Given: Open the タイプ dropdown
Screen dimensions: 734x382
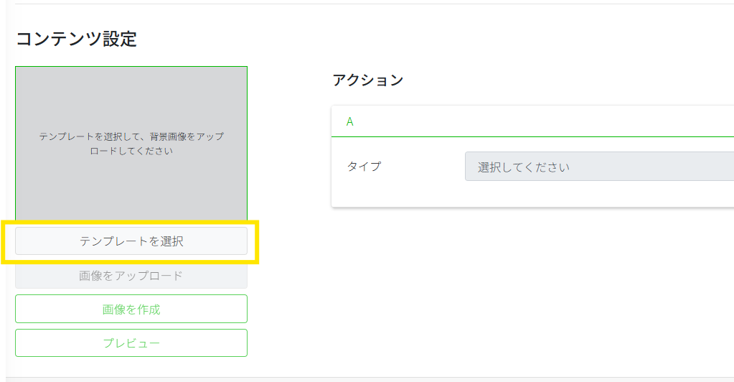Looking at the screenshot, I should click(599, 167).
